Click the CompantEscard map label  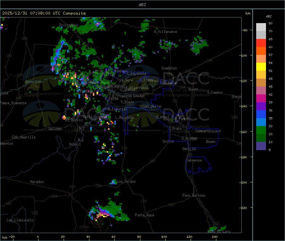pos(208,131)
